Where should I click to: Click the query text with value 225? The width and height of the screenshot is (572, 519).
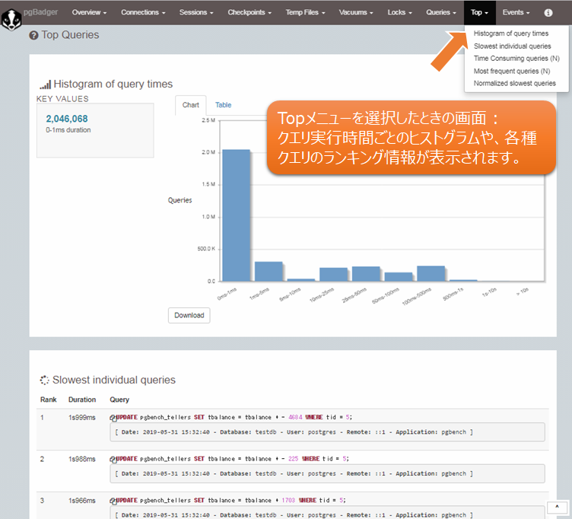coord(233,459)
